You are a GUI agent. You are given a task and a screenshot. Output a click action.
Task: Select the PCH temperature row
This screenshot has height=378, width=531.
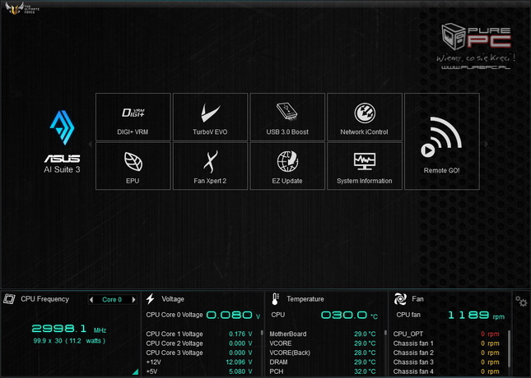coord(323,371)
